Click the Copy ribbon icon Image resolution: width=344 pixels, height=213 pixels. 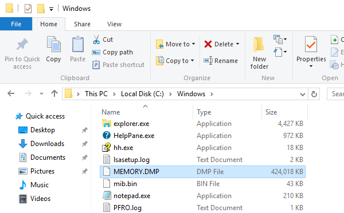click(53, 45)
